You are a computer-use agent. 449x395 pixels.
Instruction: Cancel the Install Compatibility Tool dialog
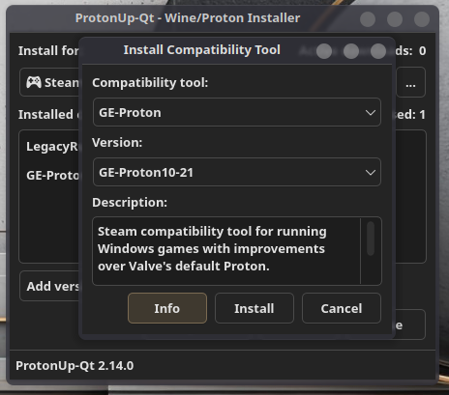342,308
